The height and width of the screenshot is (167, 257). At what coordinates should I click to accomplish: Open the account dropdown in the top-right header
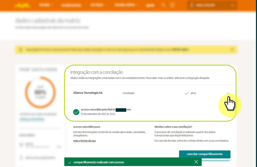[212, 5]
